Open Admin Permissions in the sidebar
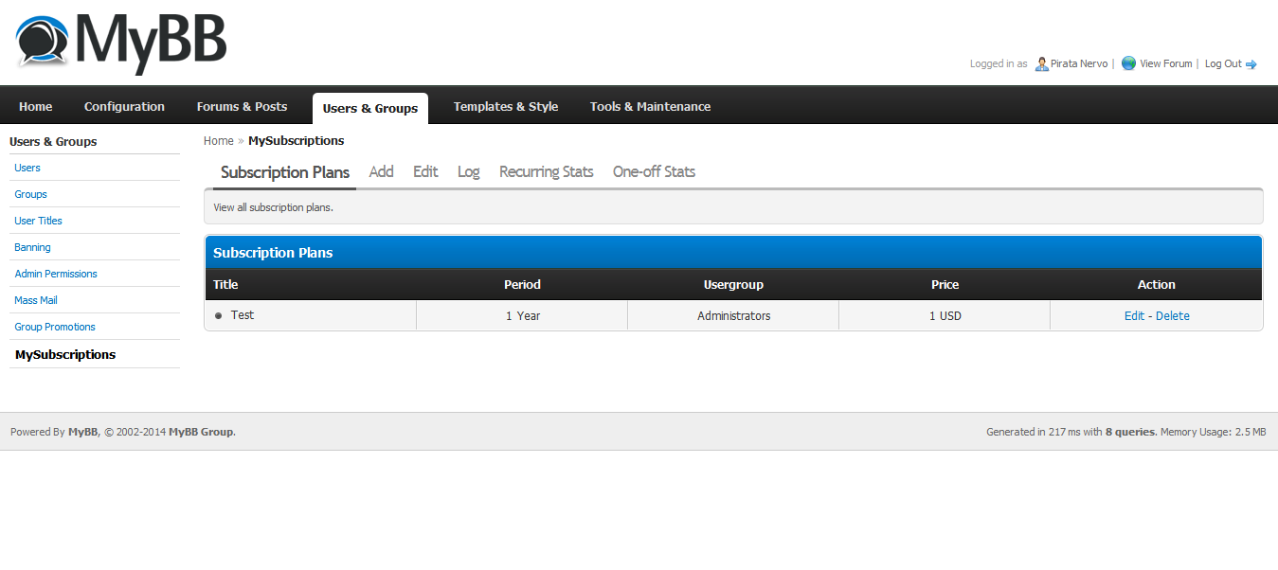 coord(56,274)
